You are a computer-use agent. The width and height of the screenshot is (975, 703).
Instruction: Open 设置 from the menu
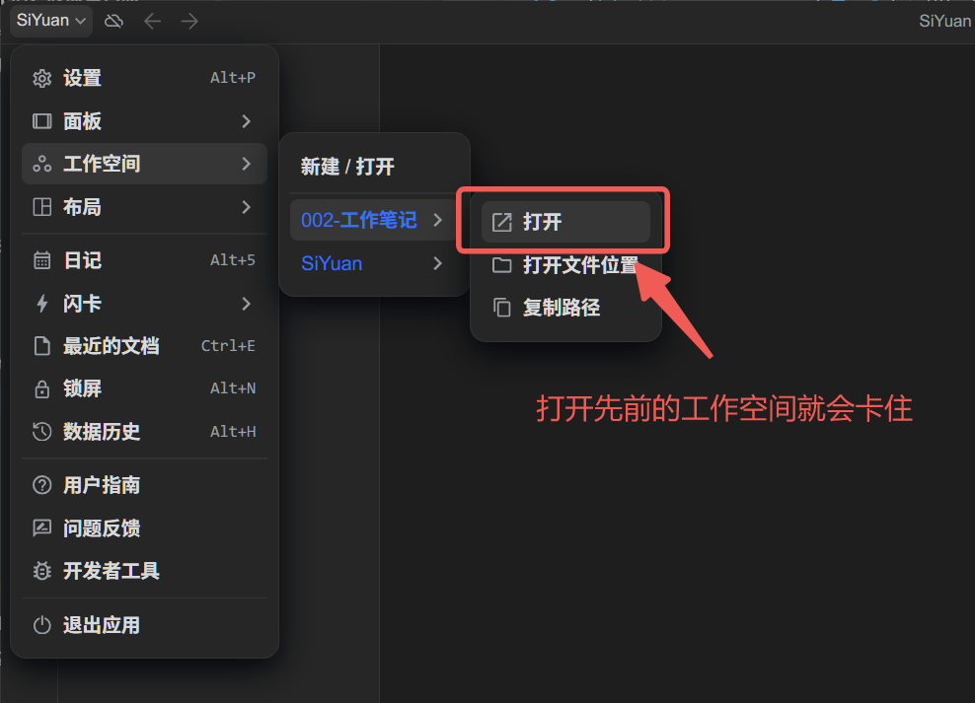point(144,78)
